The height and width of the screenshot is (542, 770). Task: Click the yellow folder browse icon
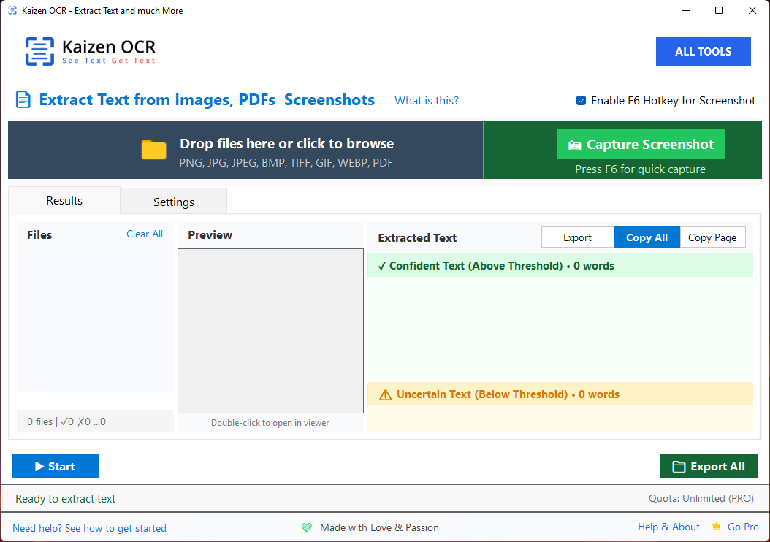coord(154,150)
